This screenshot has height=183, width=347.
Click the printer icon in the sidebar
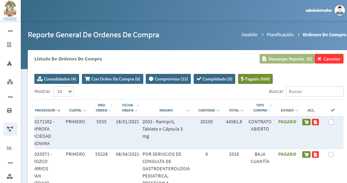coord(10,110)
